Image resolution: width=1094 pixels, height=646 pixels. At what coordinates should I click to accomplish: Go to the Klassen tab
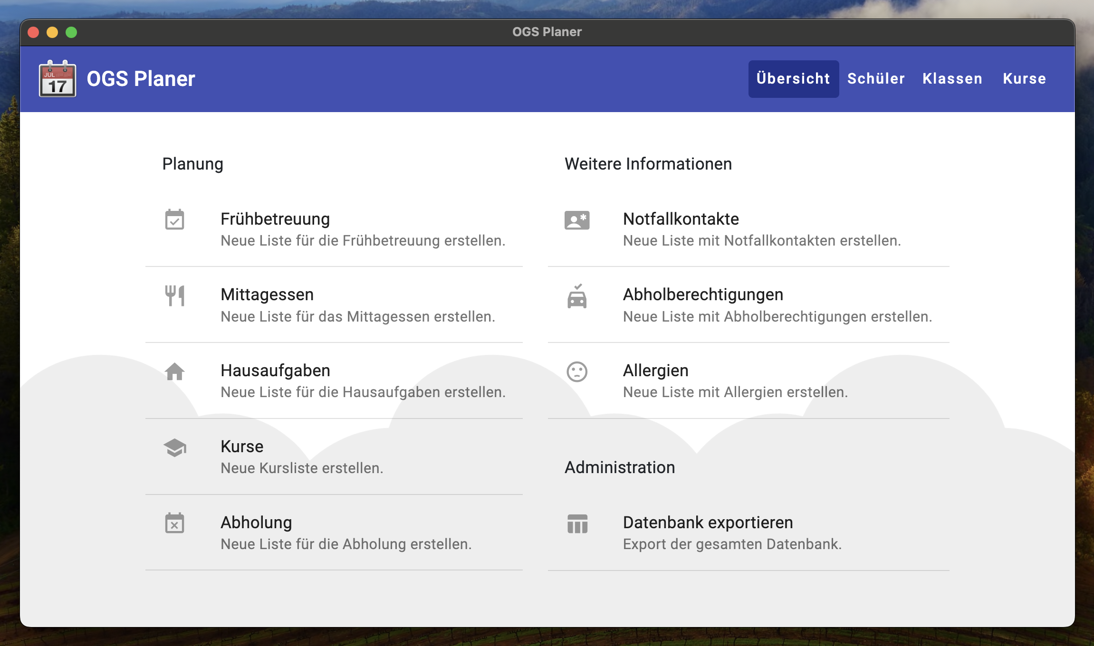pyautogui.click(x=952, y=79)
